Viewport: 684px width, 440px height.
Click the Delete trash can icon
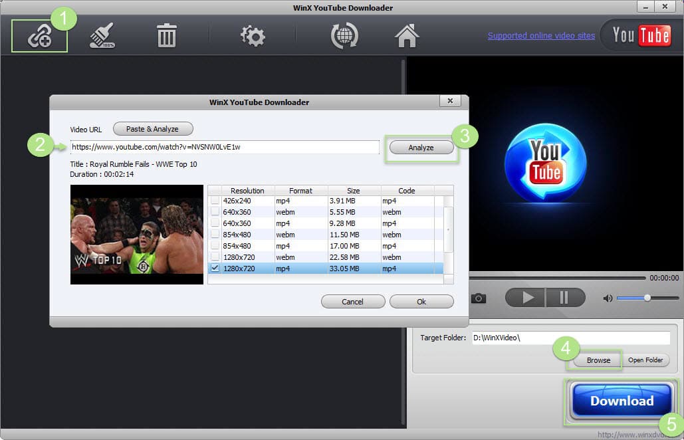(166, 36)
